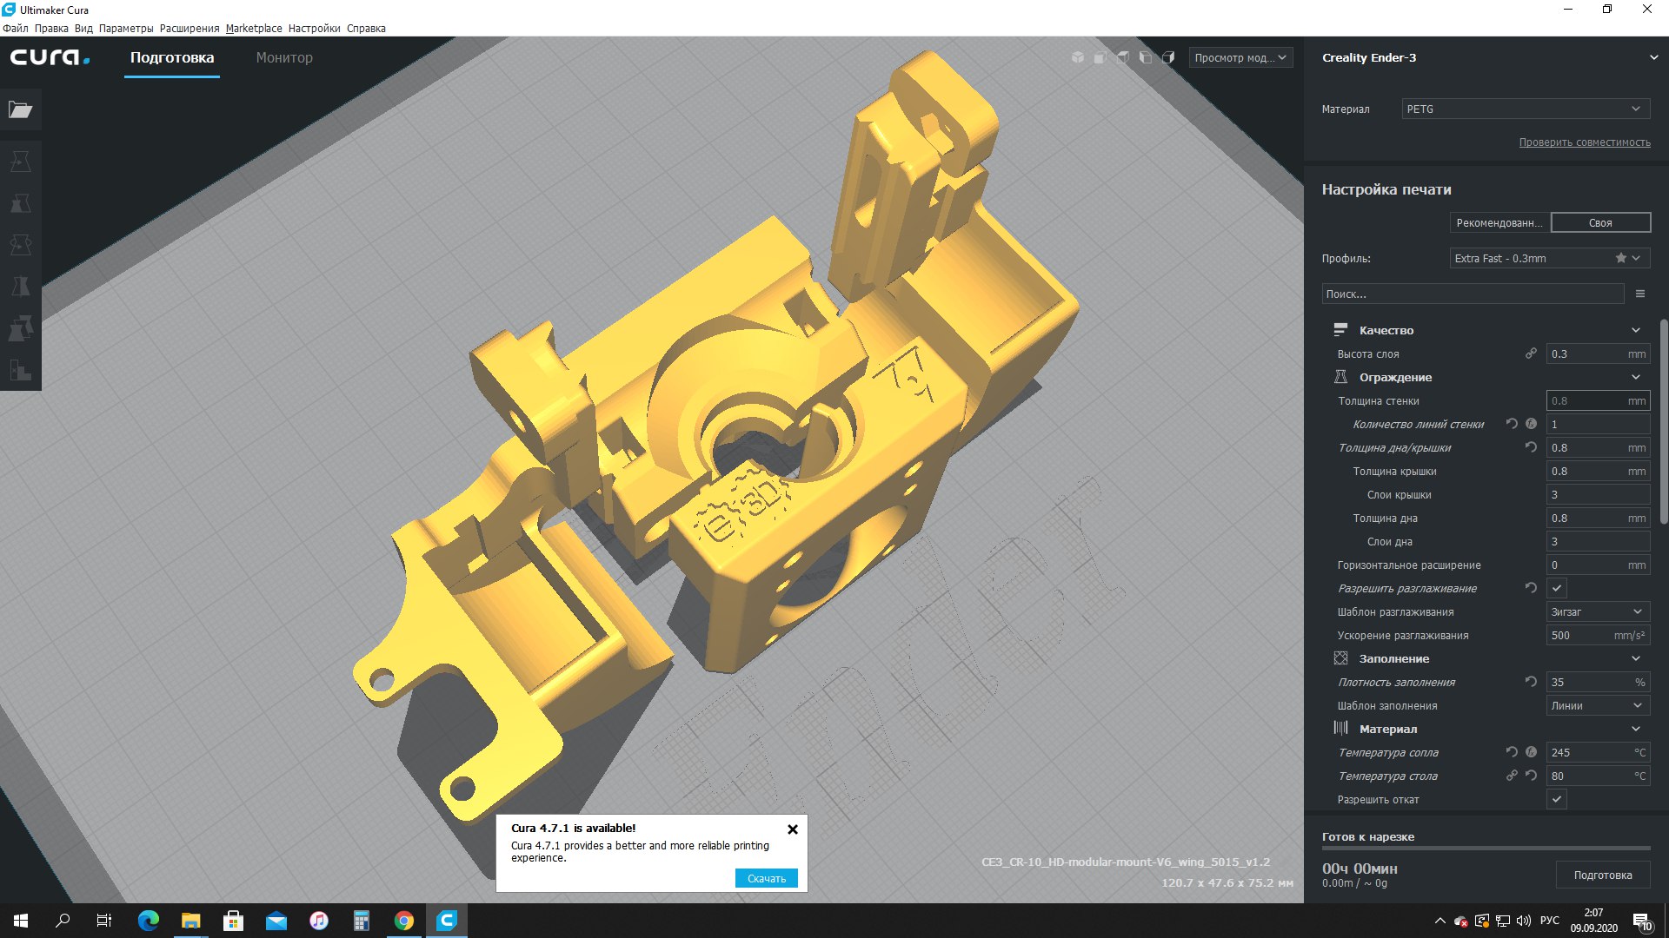Click the settings panel vertical scrollbar
1669x938 pixels.
click(1663, 421)
